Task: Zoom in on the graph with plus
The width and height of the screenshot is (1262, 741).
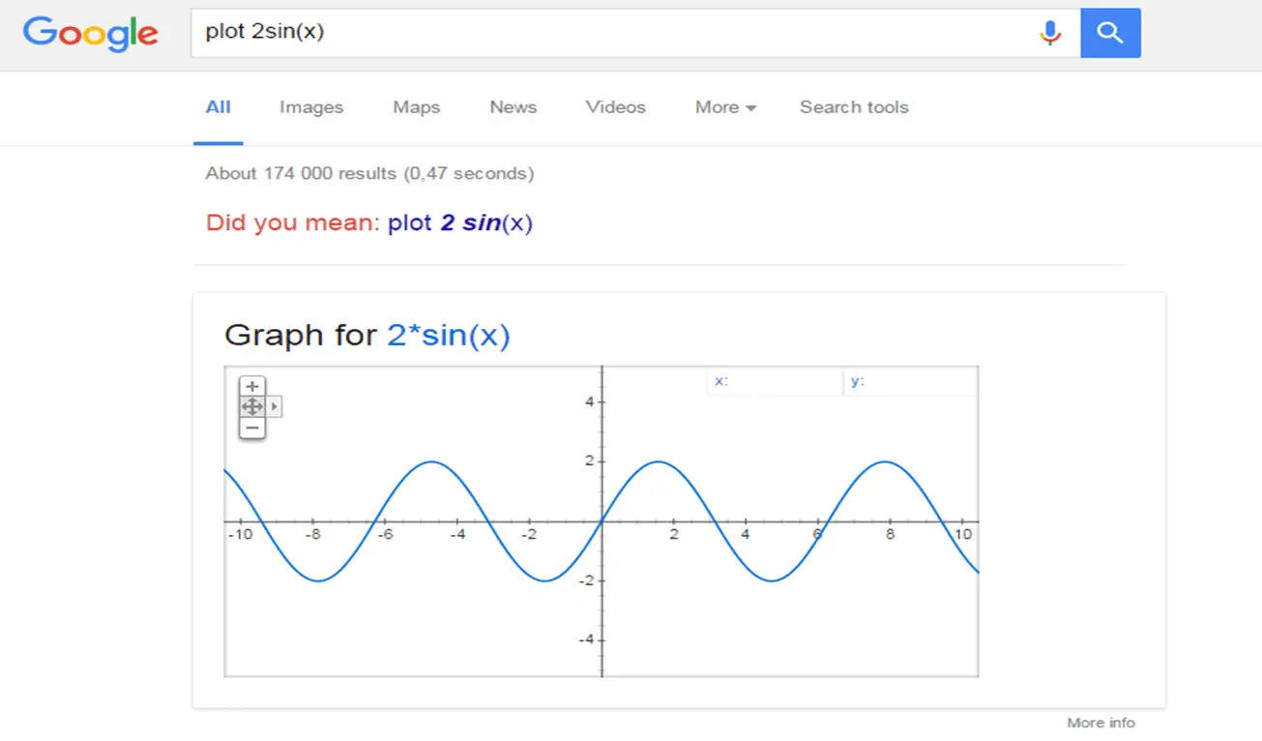Action: (251, 386)
